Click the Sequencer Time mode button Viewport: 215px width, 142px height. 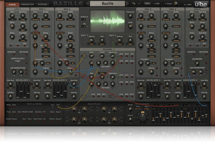(138, 109)
